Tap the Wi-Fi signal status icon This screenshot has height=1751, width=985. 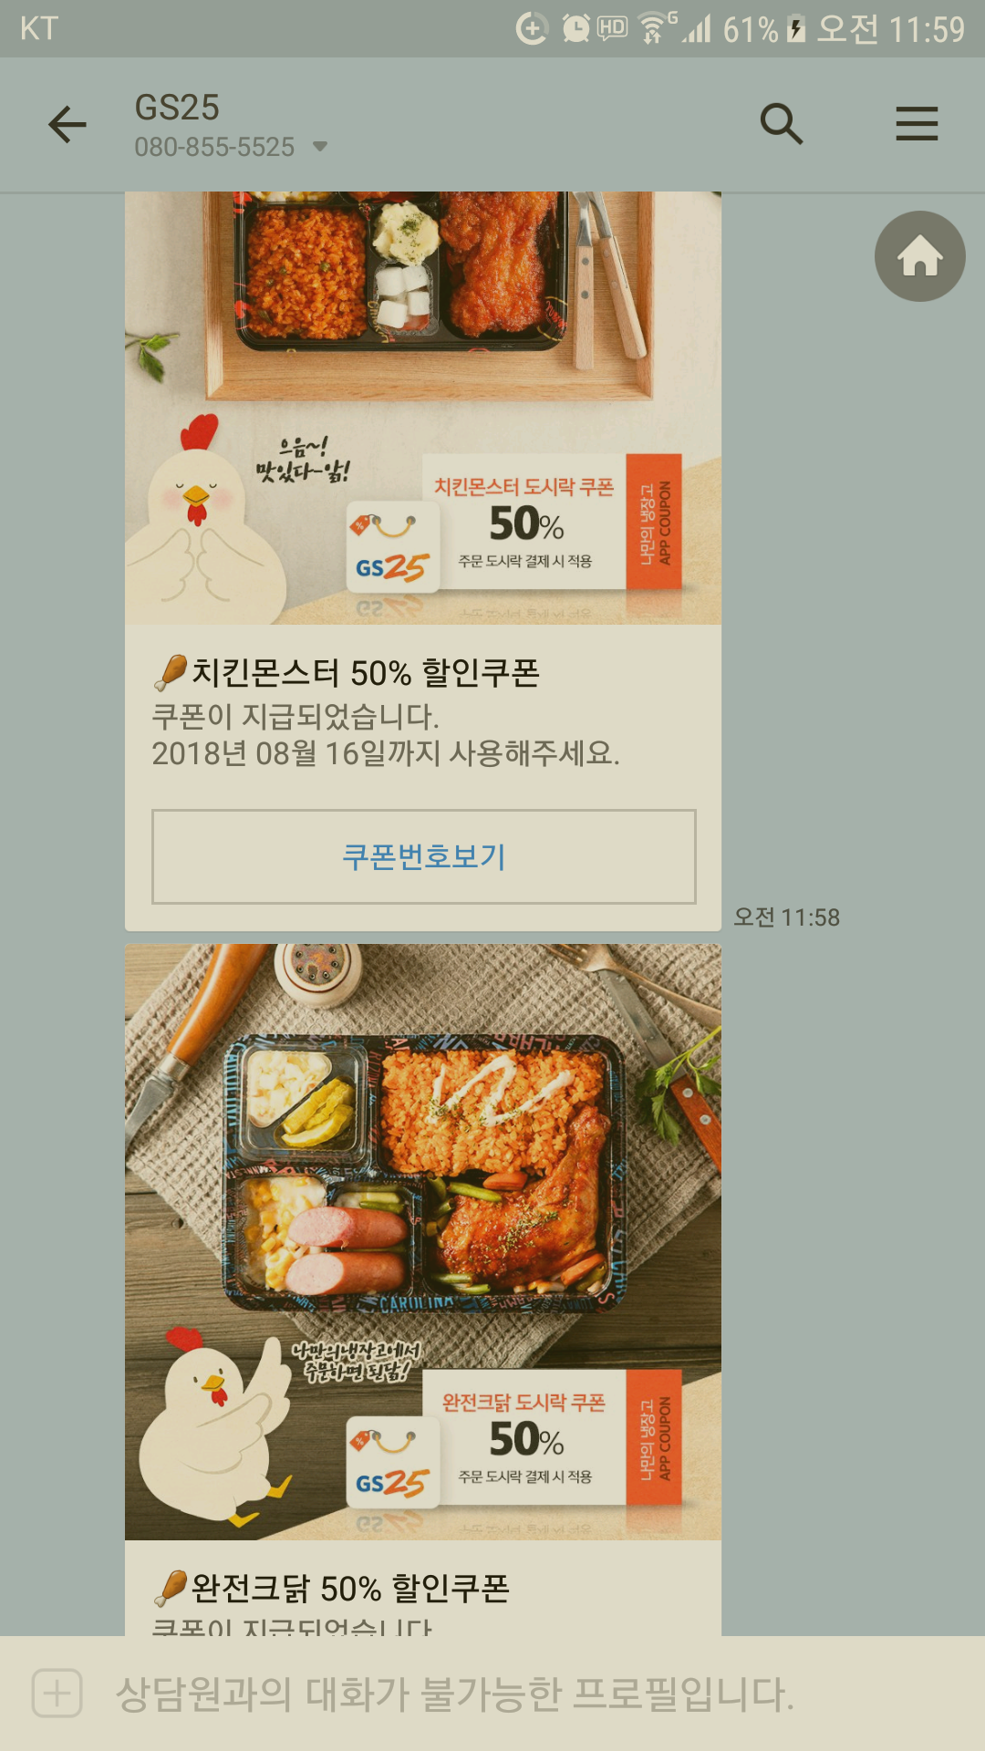(652, 28)
